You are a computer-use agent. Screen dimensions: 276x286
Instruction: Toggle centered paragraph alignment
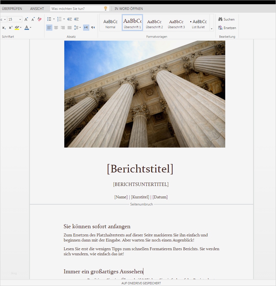(56, 28)
